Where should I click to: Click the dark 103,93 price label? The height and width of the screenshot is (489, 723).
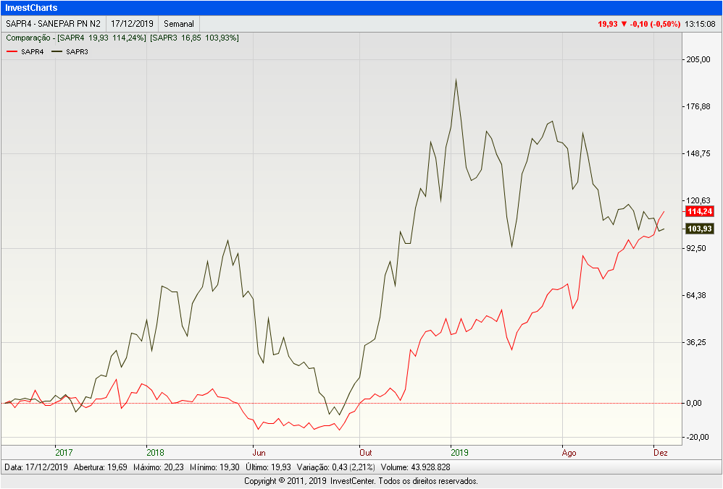pos(700,229)
